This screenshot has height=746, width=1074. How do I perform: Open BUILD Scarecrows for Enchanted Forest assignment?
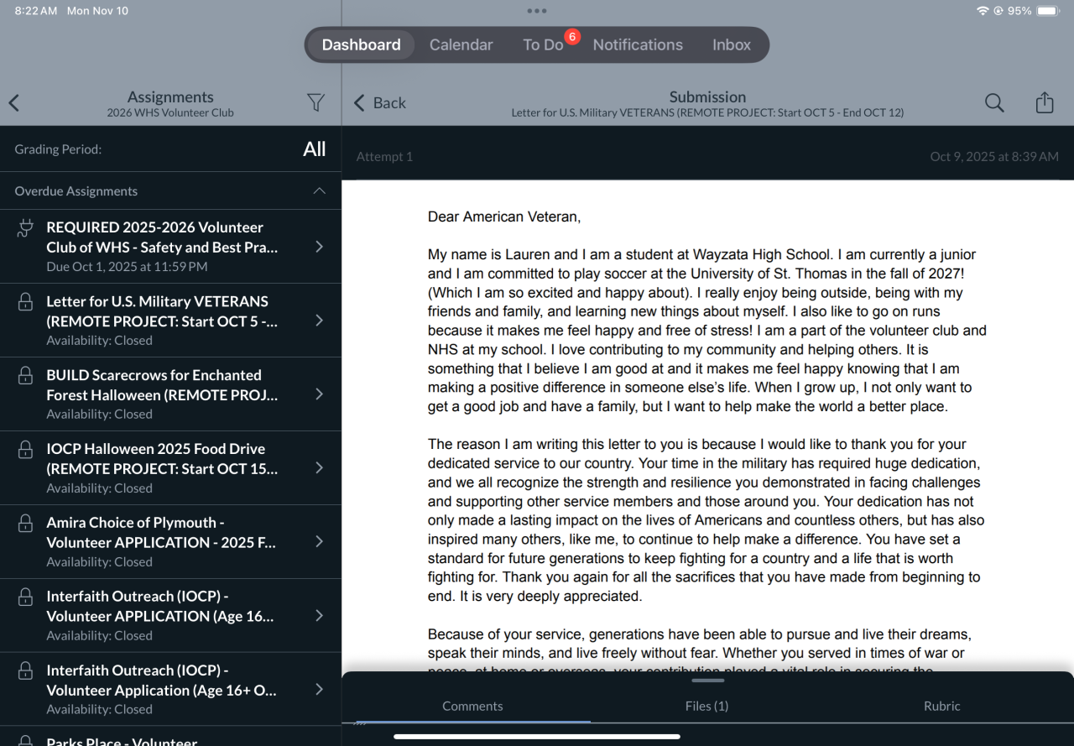(x=171, y=394)
